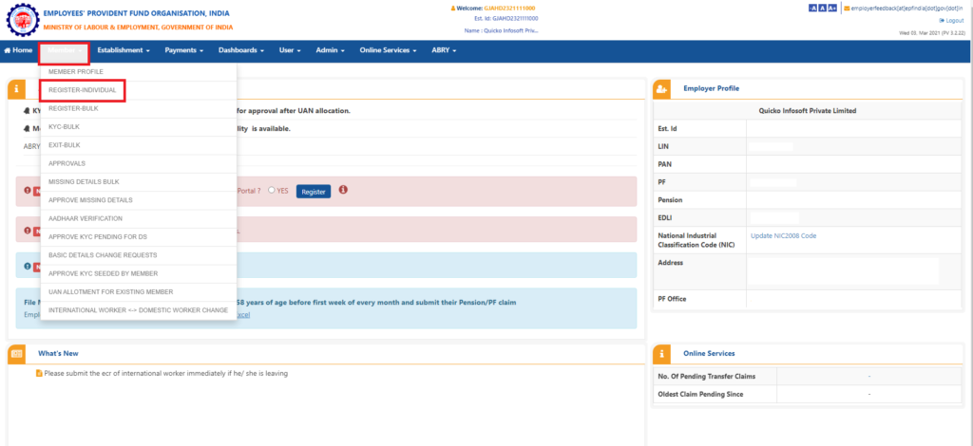Go to Home in the navigation bar
The height and width of the screenshot is (446, 973).
coord(18,50)
